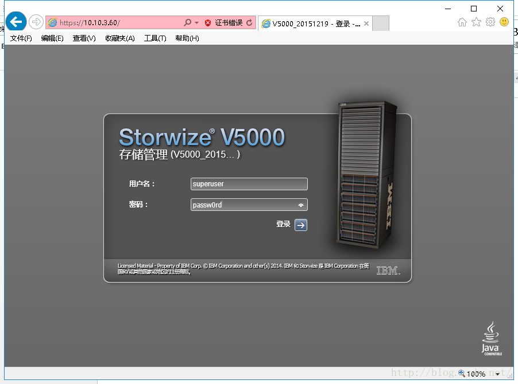View the 证书错误 certificate error notice
The height and width of the screenshot is (384, 518).
[229, 23]
